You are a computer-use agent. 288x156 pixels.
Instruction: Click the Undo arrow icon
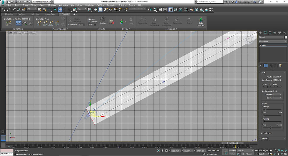(4, 9)
